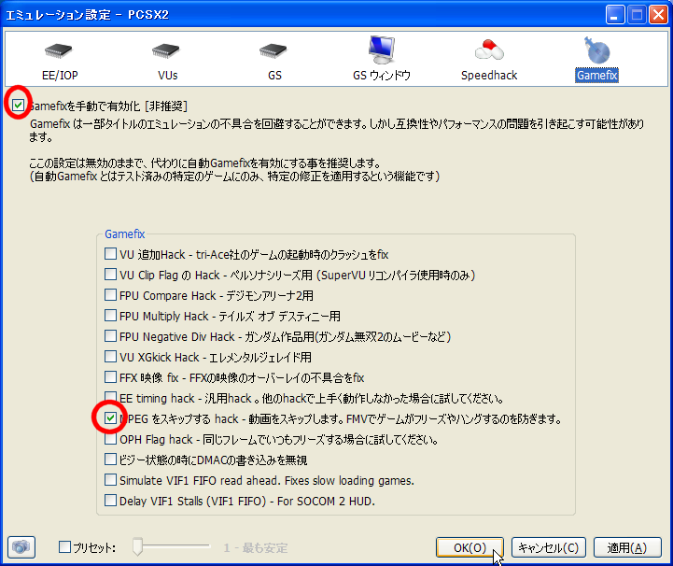Select the Gamefix disc icon
The width and height of the screenshot is (673, 566).
pos(596,50)
